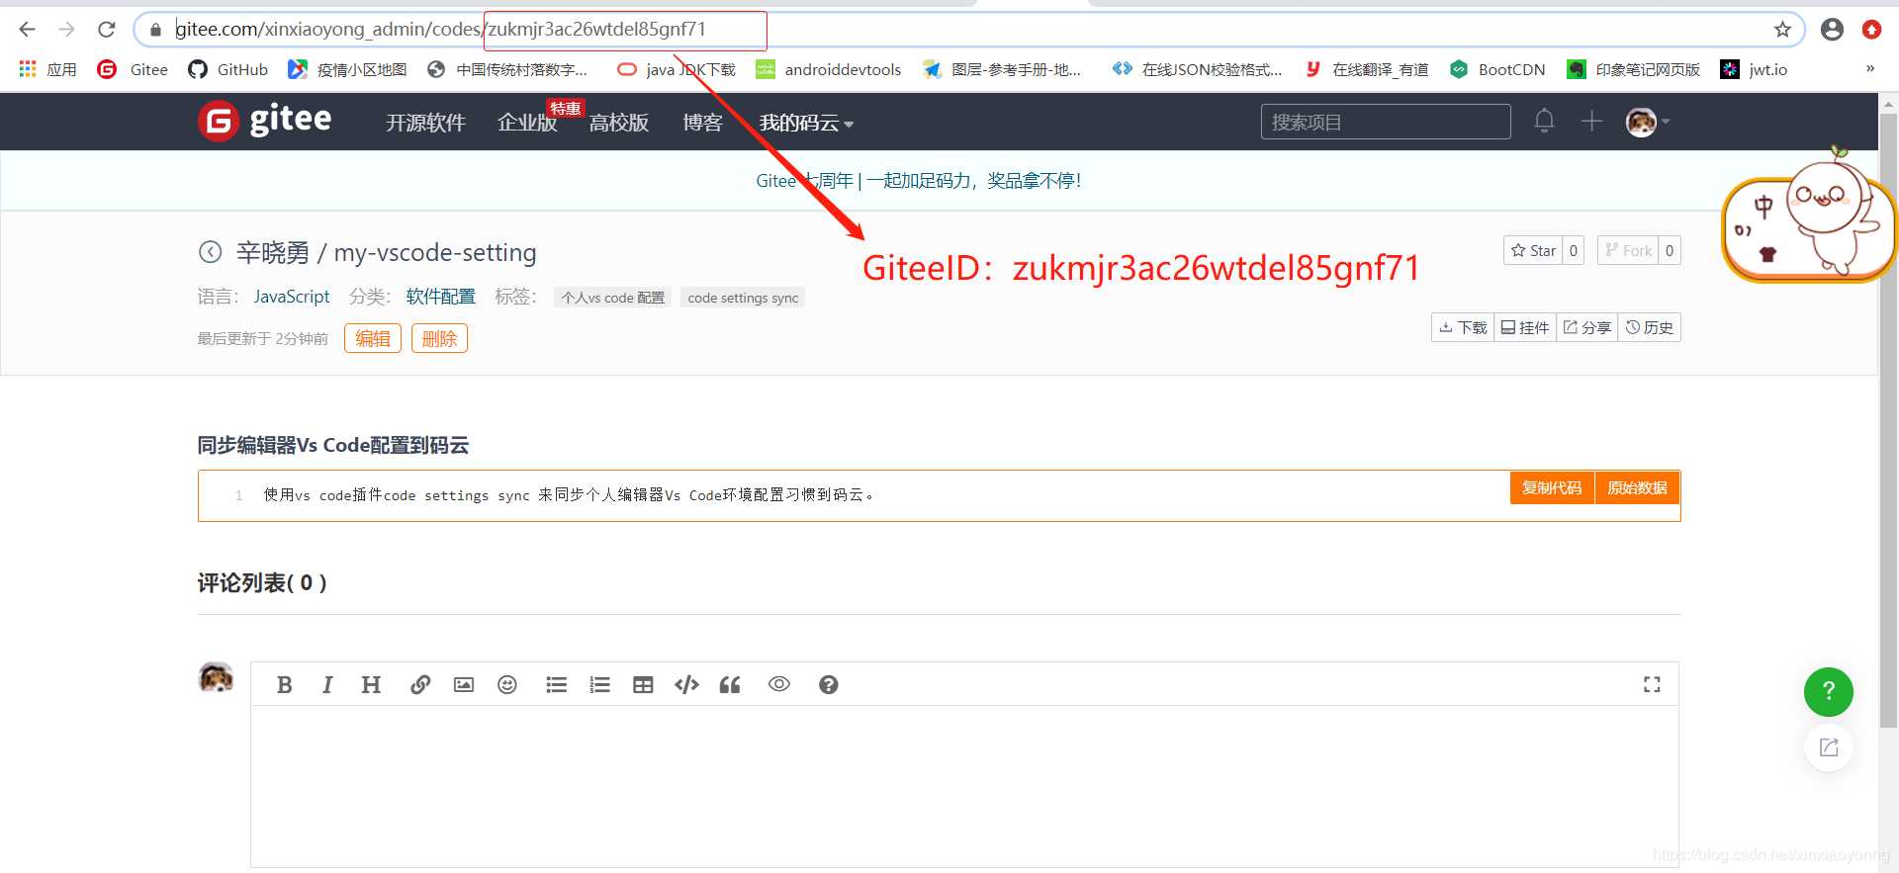Click the 挂件 widget button
The width and height of the screenshot is (1899, 873).
click(x=1525, y=327)
